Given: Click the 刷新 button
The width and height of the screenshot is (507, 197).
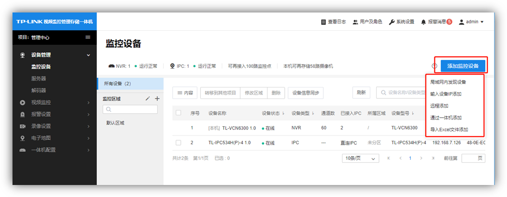Looking at the screenshot, I should click(361, 93).
